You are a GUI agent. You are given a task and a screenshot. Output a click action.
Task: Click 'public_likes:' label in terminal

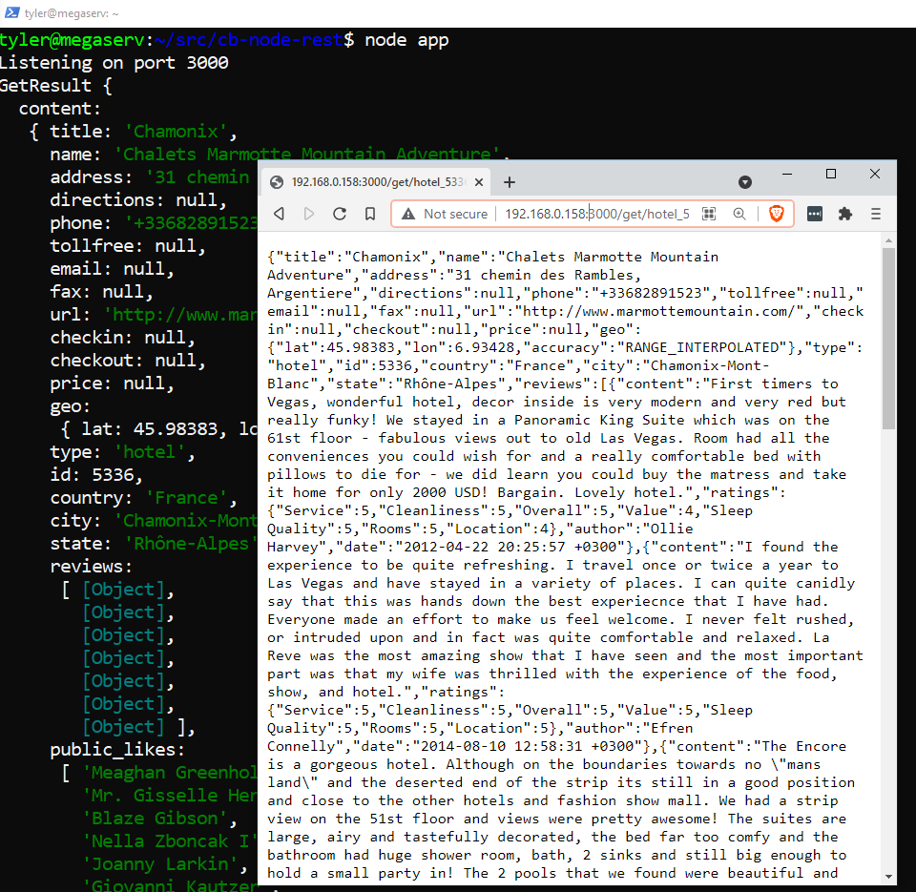(x=117, y=750)
